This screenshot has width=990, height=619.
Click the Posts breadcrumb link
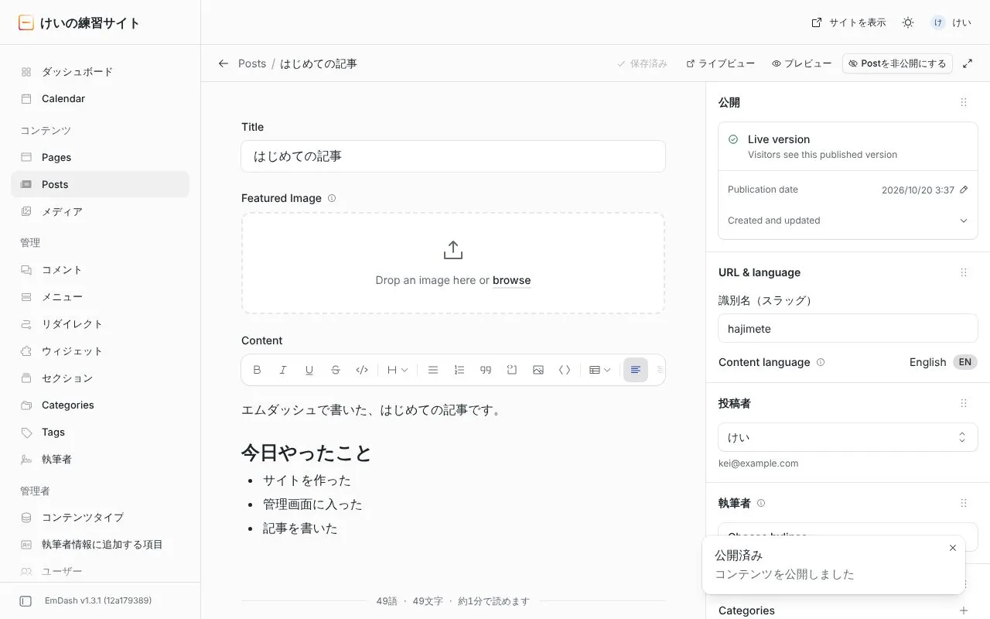click(x=252, y=63)
